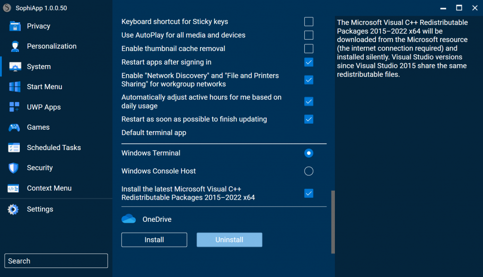The image size is (483, 277).
Task: Enable AutoPlay for all media and devices
Action: point(308,35)
